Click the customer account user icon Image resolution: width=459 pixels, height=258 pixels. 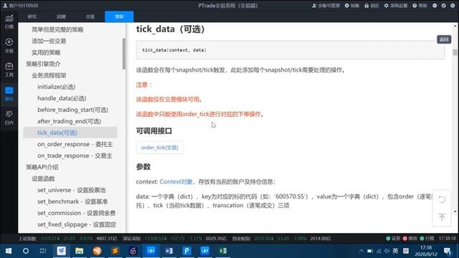click(5, 5)
